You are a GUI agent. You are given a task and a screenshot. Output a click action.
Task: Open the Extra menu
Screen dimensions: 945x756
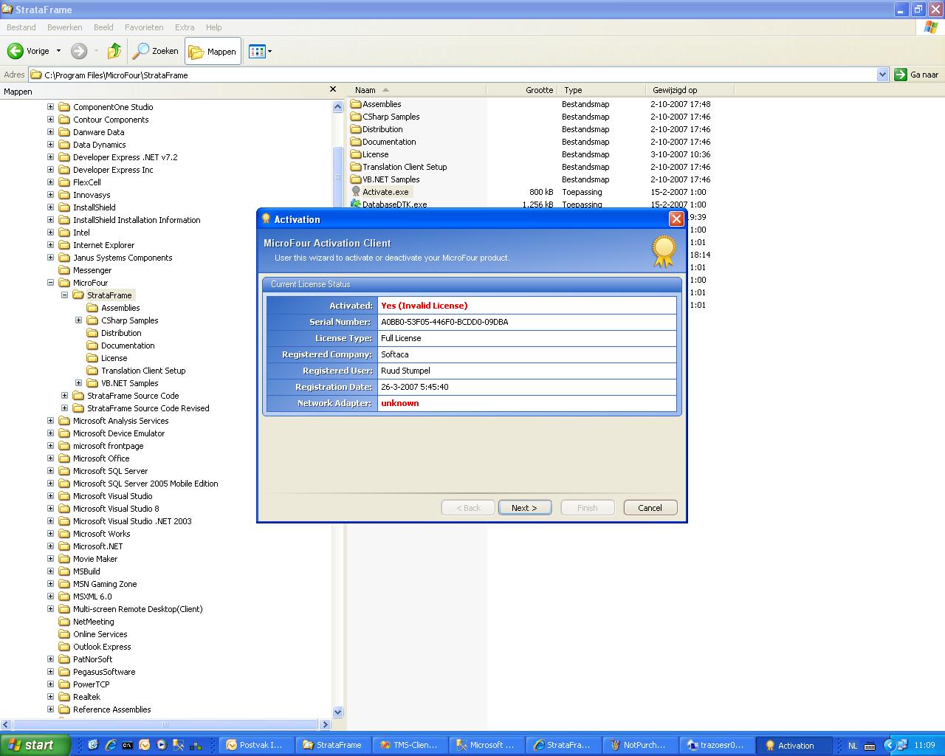[185, 27]
